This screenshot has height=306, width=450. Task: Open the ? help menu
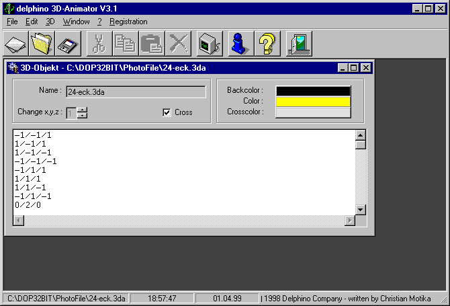click(x=99, y=22)
